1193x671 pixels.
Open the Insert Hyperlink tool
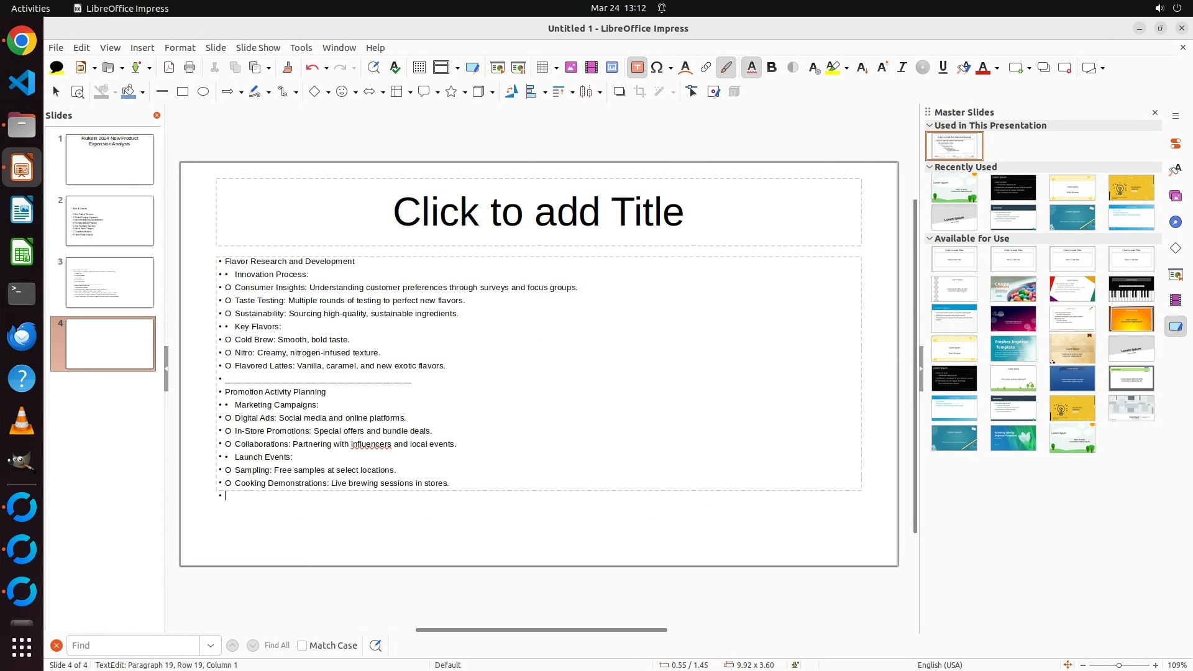[x=706, y=68]
